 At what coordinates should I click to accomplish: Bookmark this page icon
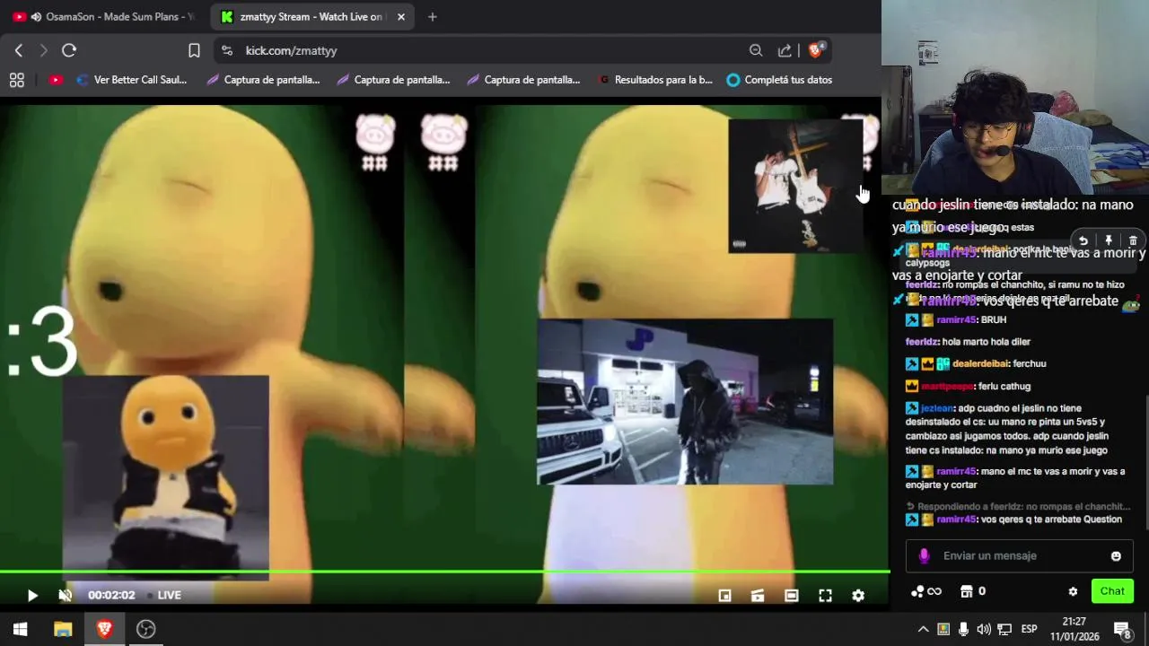pos(194,51)
